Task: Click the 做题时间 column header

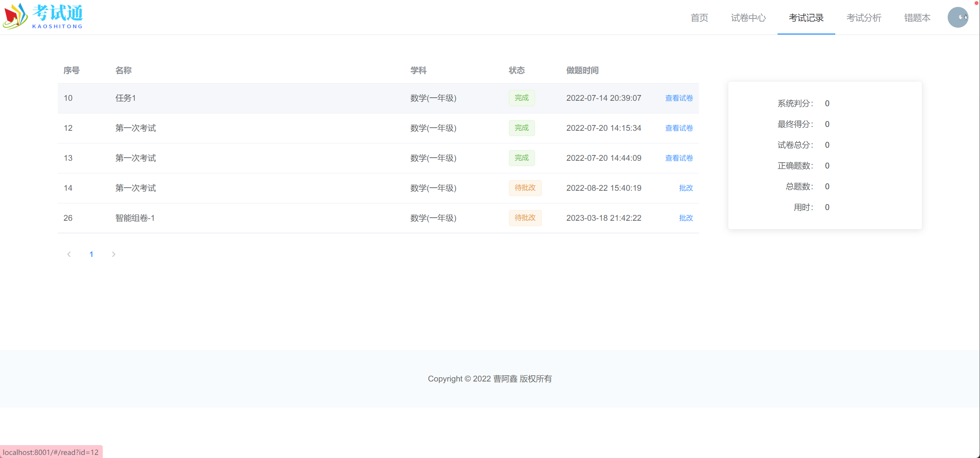Action: (582, 70)
